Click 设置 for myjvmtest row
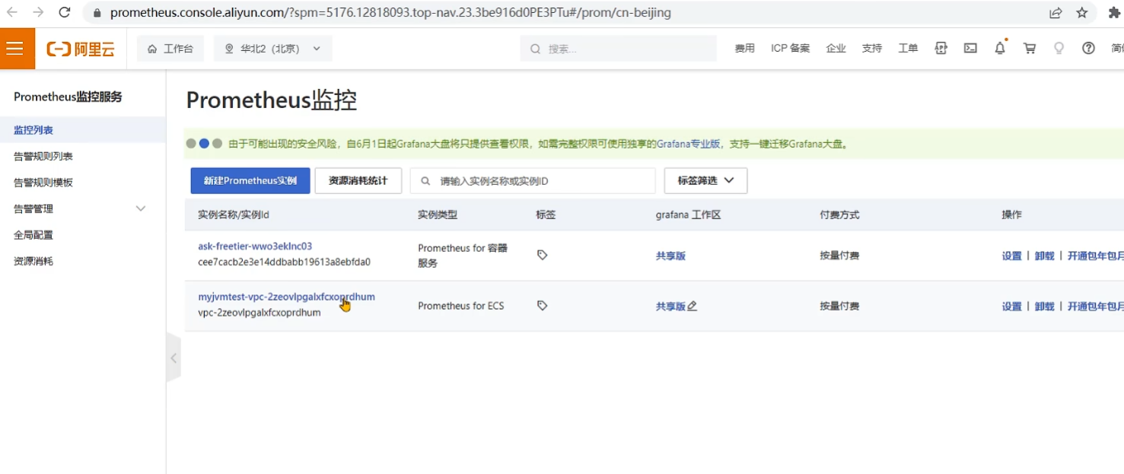 (x=1011, y=306)
